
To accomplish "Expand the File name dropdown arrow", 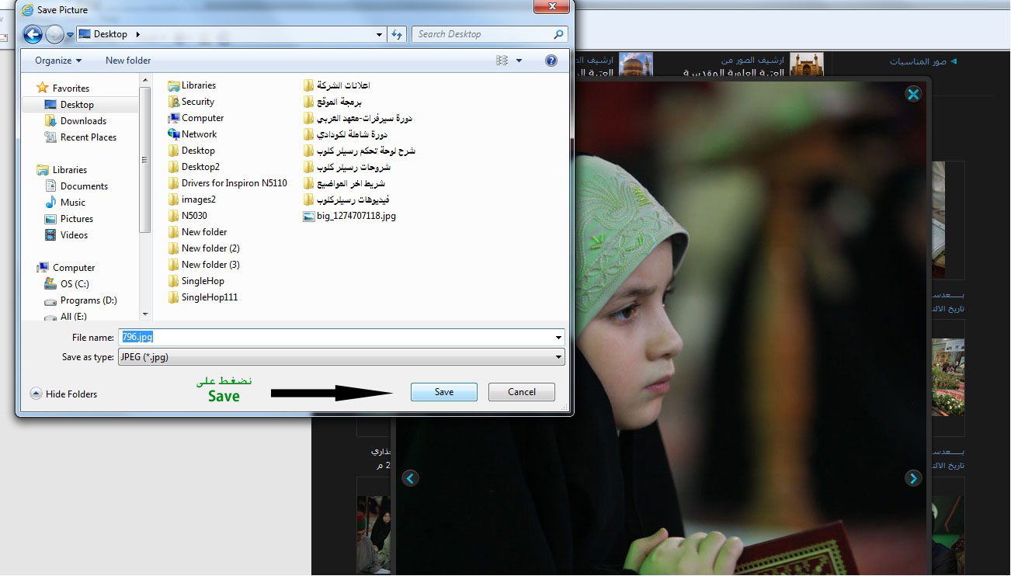I will coord(558,338).
